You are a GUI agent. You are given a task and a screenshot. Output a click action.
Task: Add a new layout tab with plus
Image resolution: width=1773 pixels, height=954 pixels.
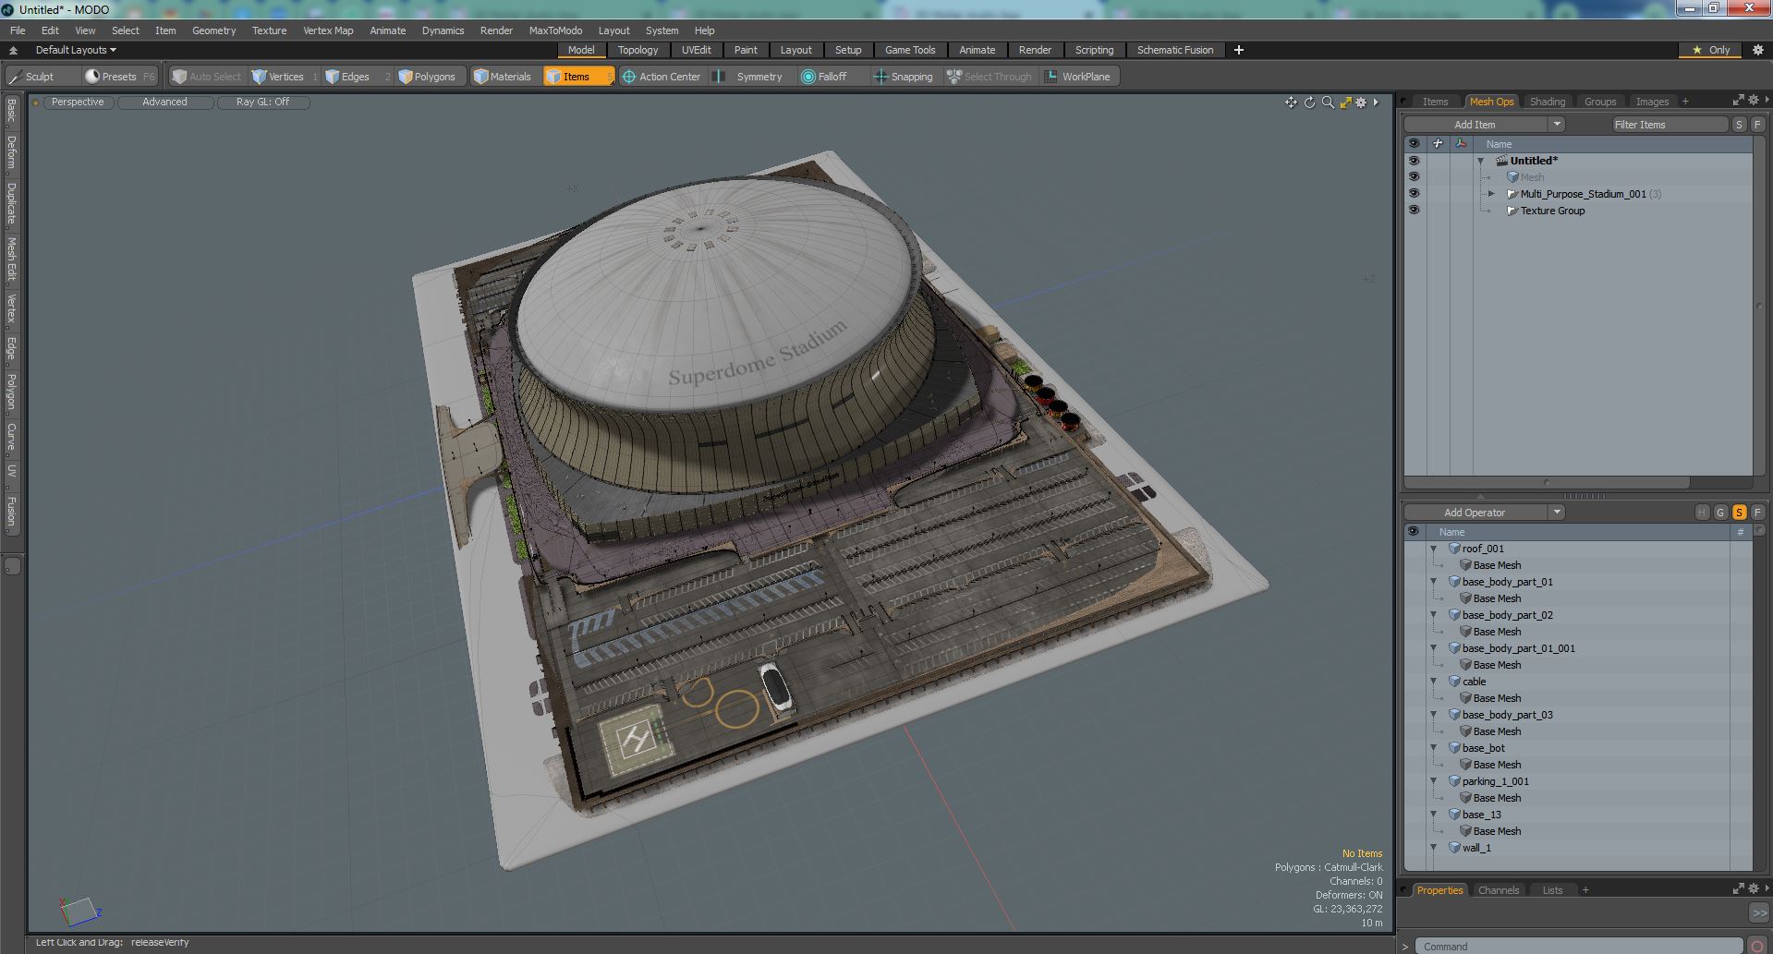tap(1239, 50)
